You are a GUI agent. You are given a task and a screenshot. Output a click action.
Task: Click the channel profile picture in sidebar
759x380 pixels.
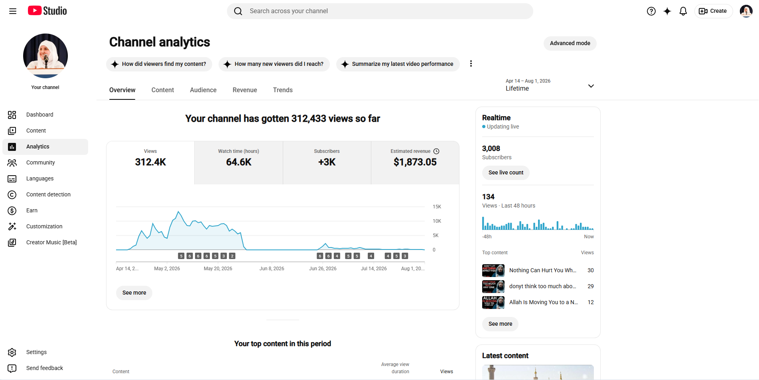[45, 56]
